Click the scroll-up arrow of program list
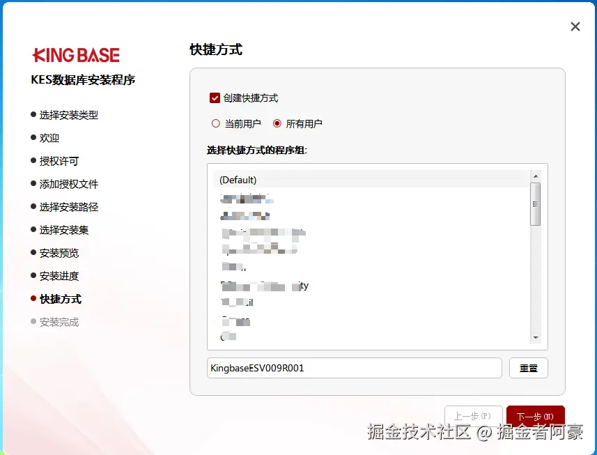The width and height of the screenshot is (597, 455). [536, 176]
